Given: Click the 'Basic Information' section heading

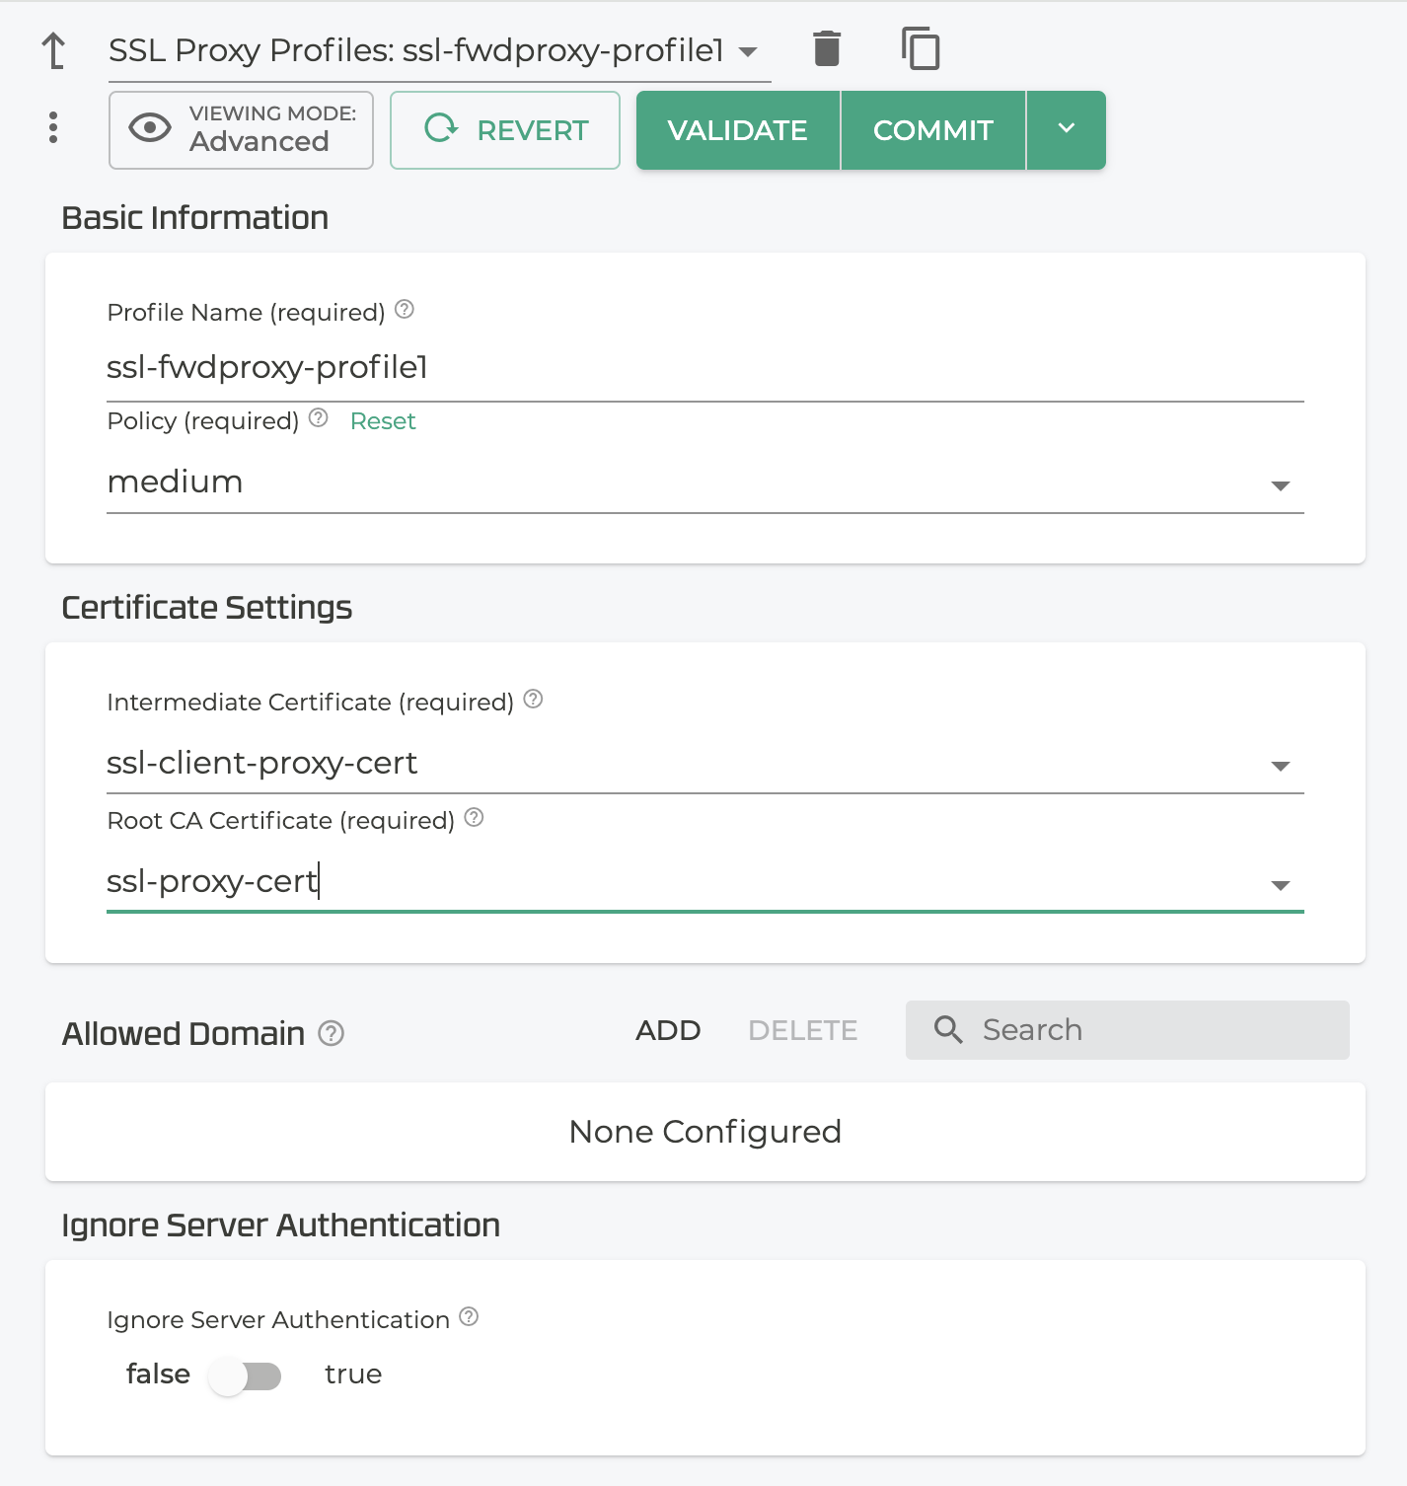Looking at the screenshot, I should click(x=194, y=218).
